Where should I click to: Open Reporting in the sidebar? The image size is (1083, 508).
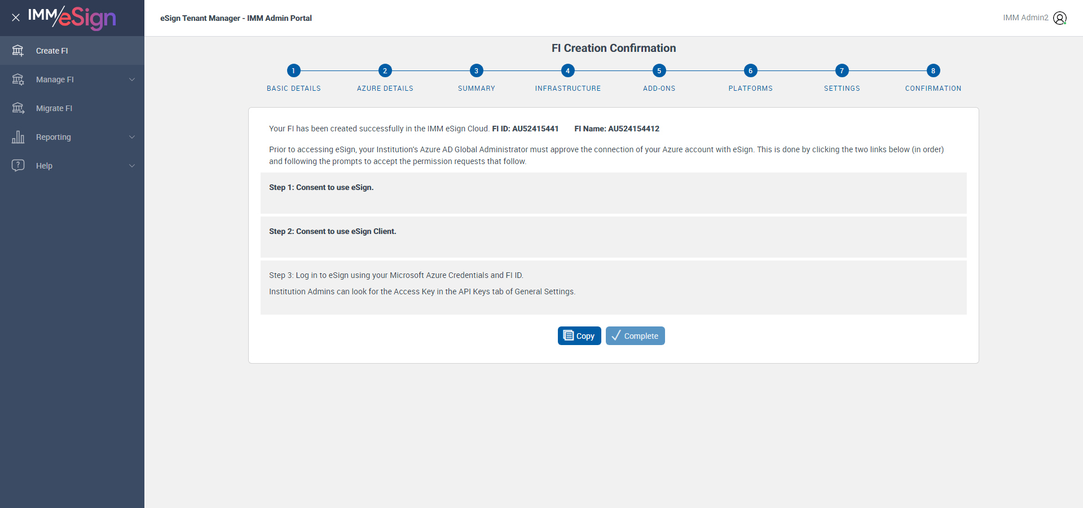[72, 137]
